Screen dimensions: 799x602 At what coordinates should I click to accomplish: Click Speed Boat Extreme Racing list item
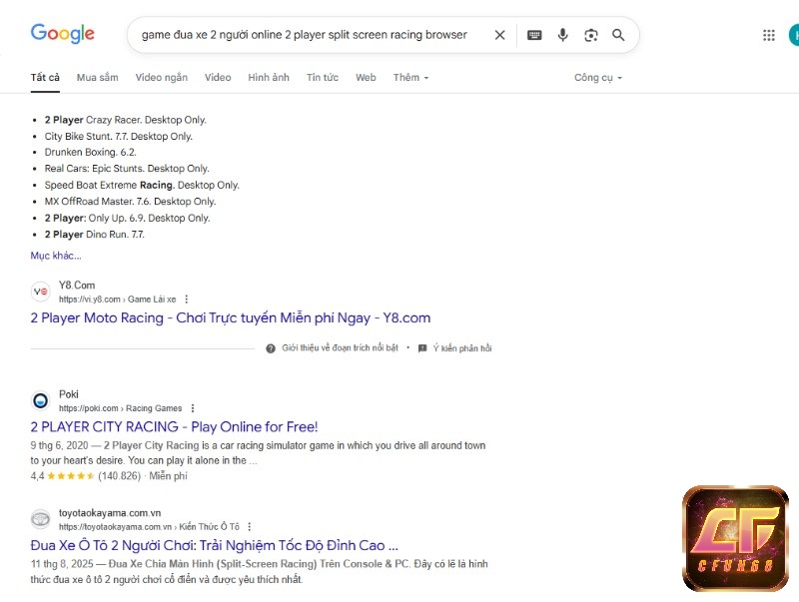[x=142, y=185]
